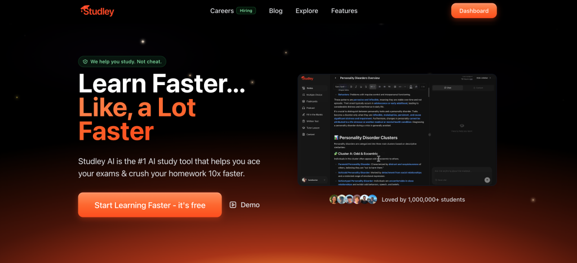The height and width of the screenshot is (263, 577).
Task: Click Start Learning Faster - it's free
Action: [x=150, y=205]
